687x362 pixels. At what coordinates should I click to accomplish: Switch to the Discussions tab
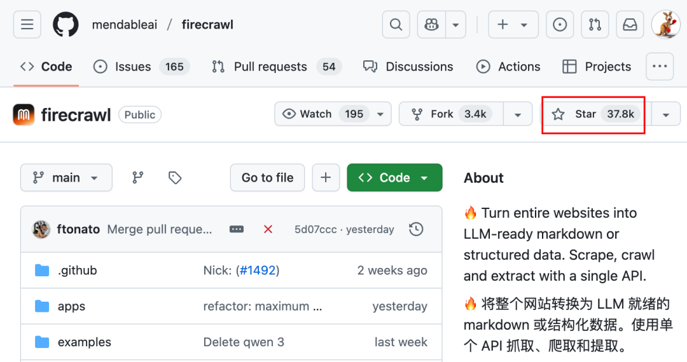click(408, 67)
